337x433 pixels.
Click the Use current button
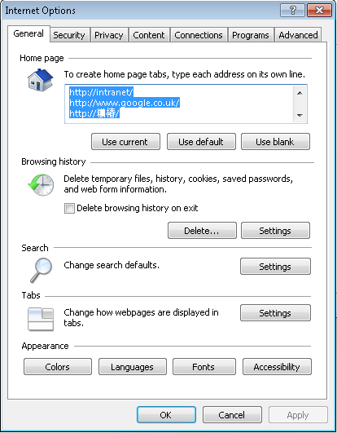click(125, 142)
